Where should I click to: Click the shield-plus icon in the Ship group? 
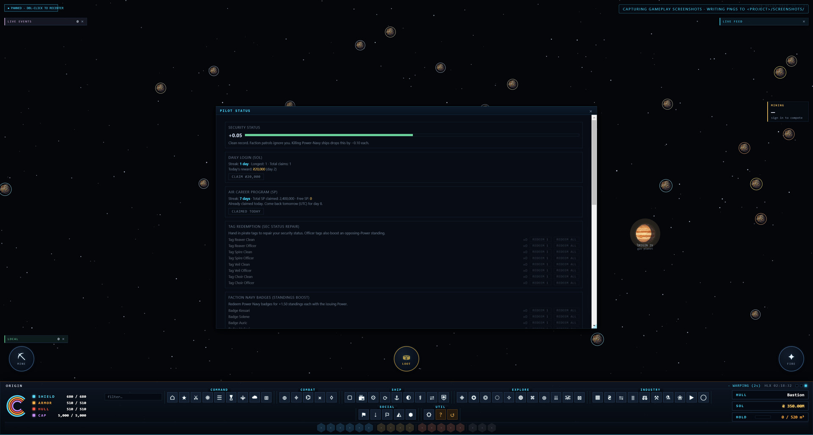444,398
